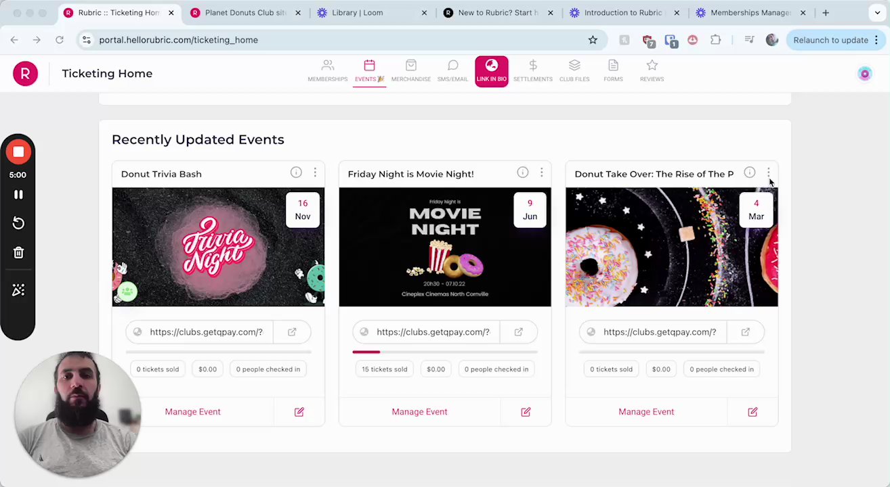Viewport: 890px width, 487px height.
Task: Click the Movie Night event thumbnail
Action: 445,247
